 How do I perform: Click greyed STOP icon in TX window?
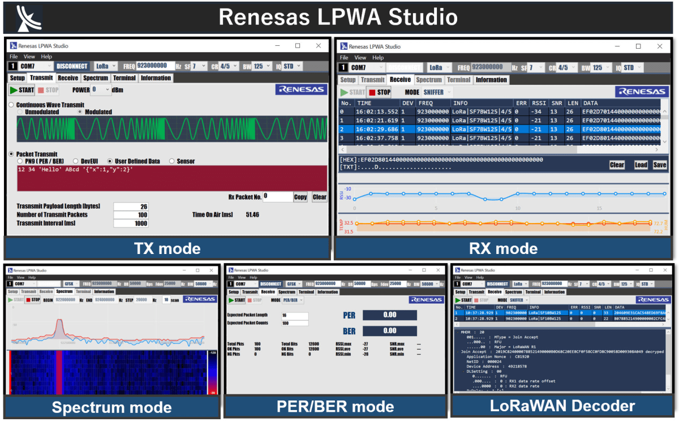click(x=41, y=90)
